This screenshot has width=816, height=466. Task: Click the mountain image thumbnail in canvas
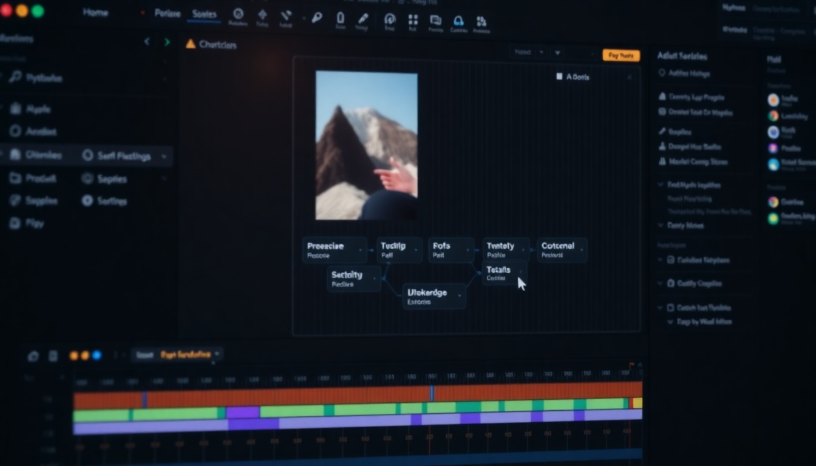pyautogui.click(x=366, y=145)
